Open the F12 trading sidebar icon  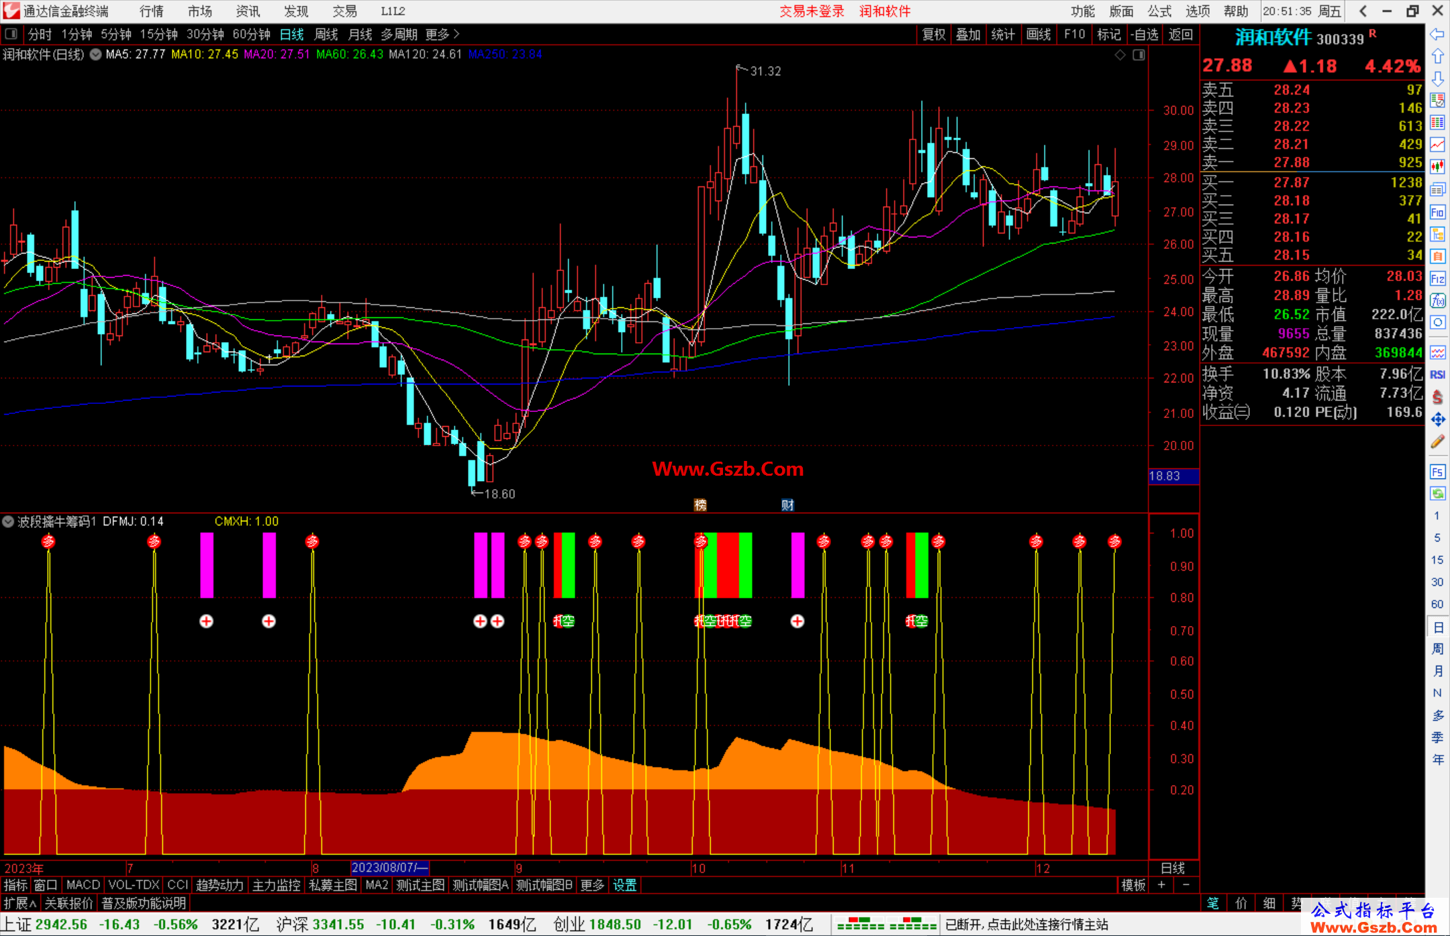tap(1437, 278)
